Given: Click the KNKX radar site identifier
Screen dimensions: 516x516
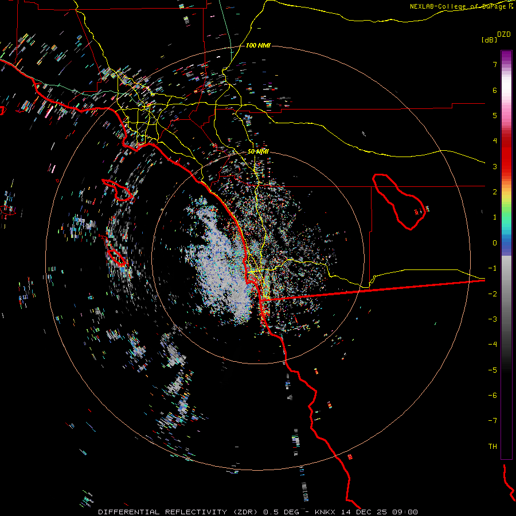Looking at the screenshot, I should (325, 512).
